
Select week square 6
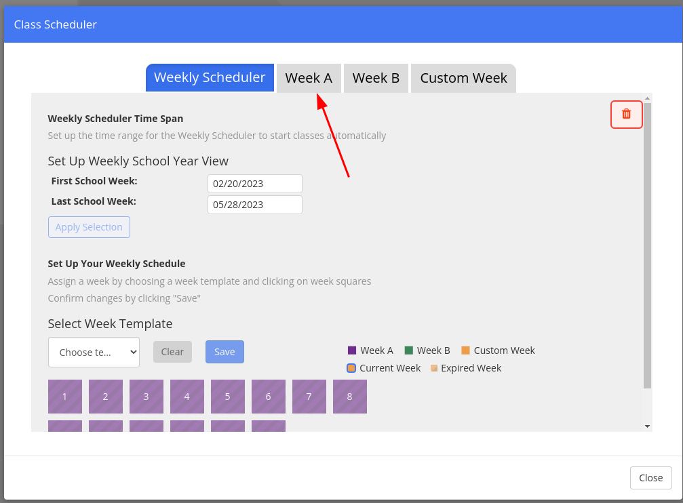pyautogui.click(x=269, y=397)
